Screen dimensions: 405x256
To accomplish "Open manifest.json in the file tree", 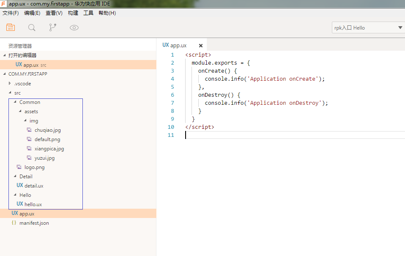I will 34,223.
